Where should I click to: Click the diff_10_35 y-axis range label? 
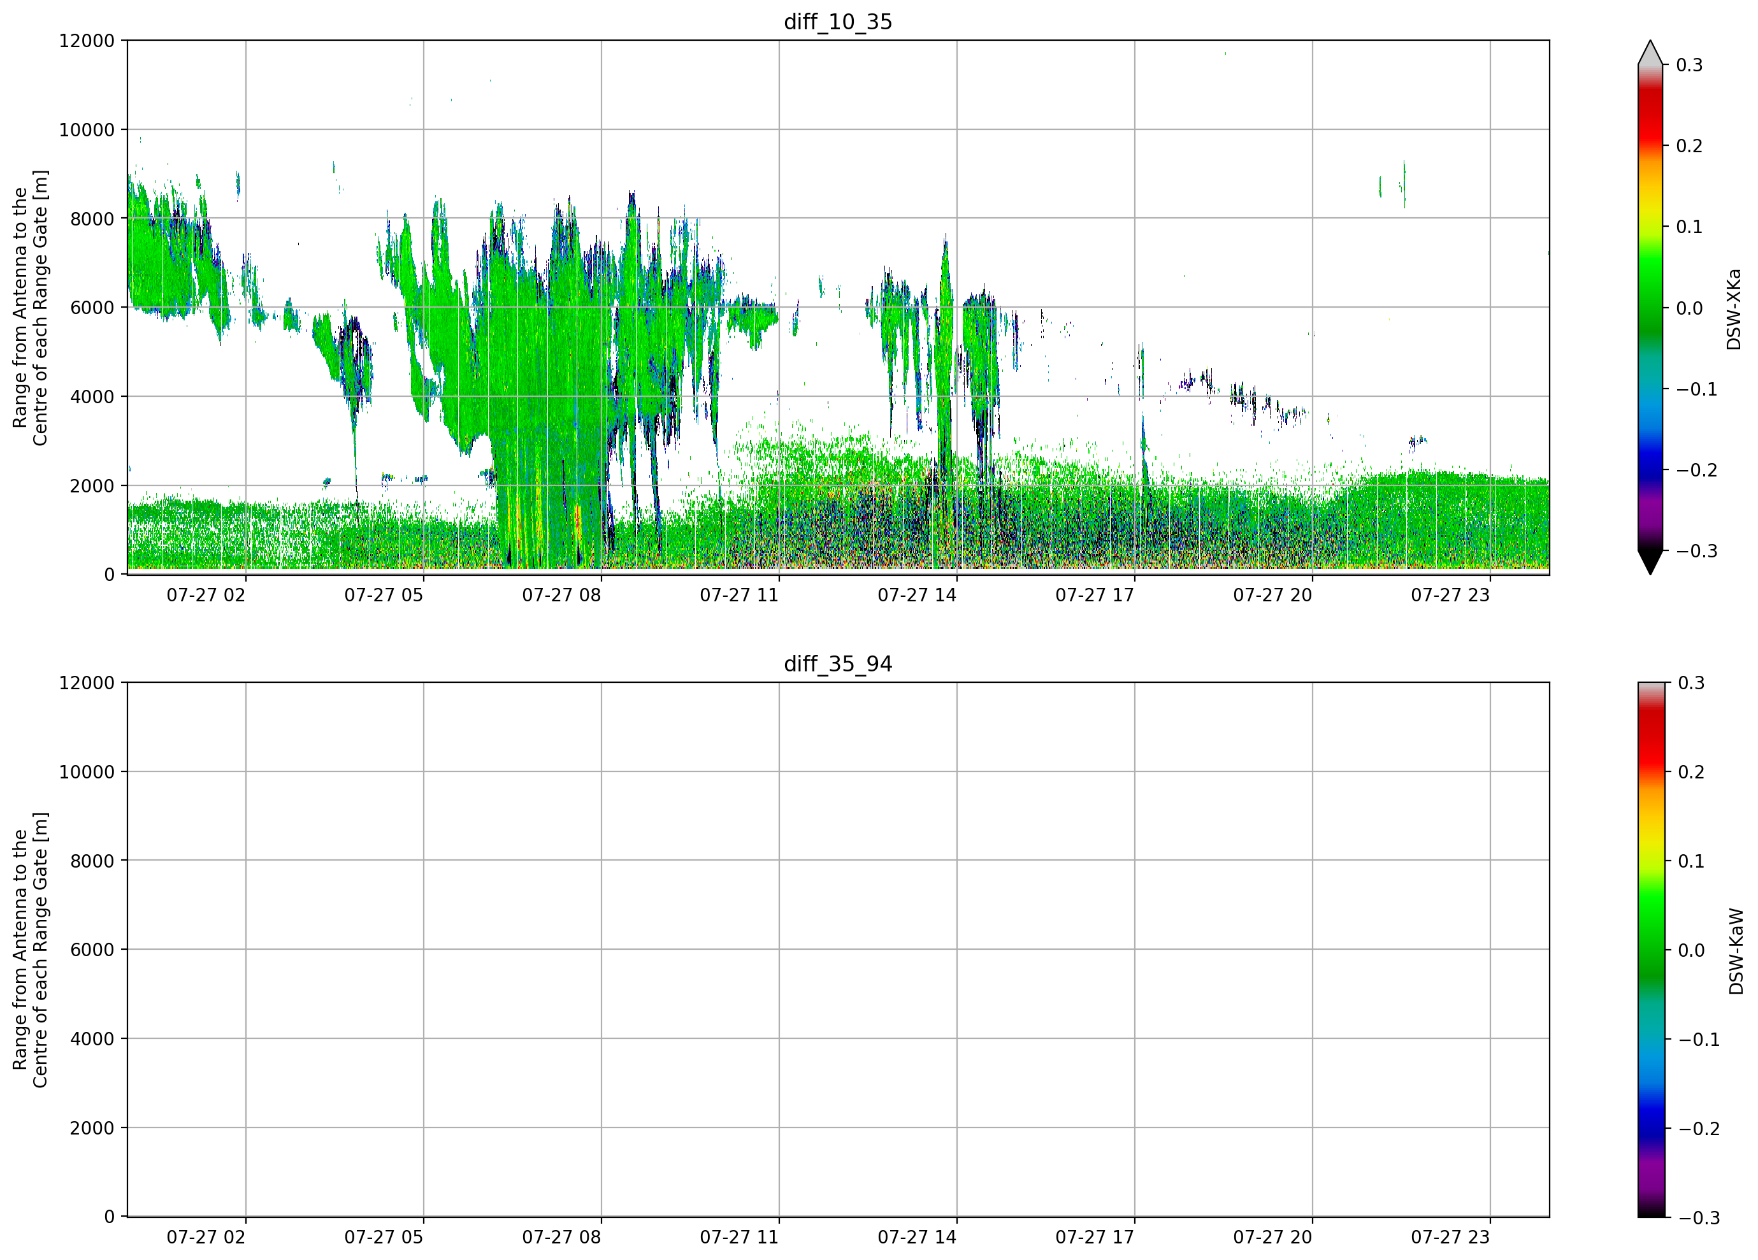(30, 308)
